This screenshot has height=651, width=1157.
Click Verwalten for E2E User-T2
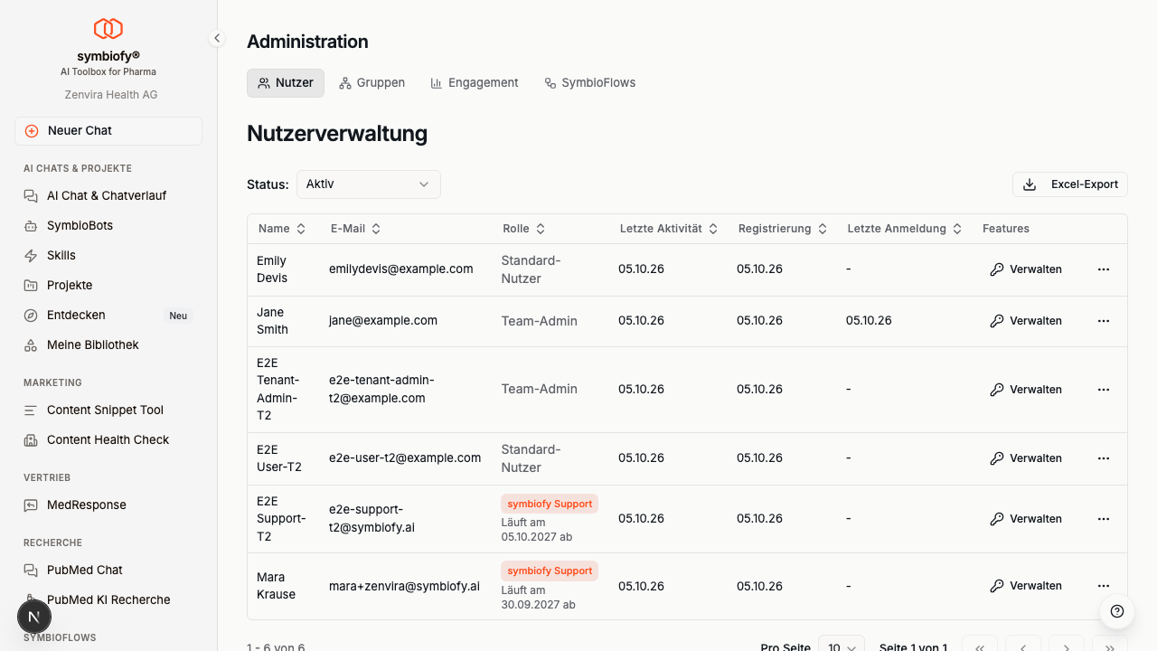pyautogui.click(x=1026, y=458)
